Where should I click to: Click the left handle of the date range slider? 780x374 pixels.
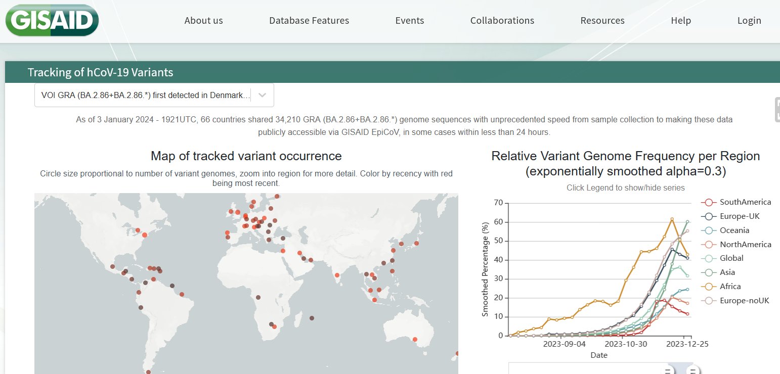coord(668,371)
